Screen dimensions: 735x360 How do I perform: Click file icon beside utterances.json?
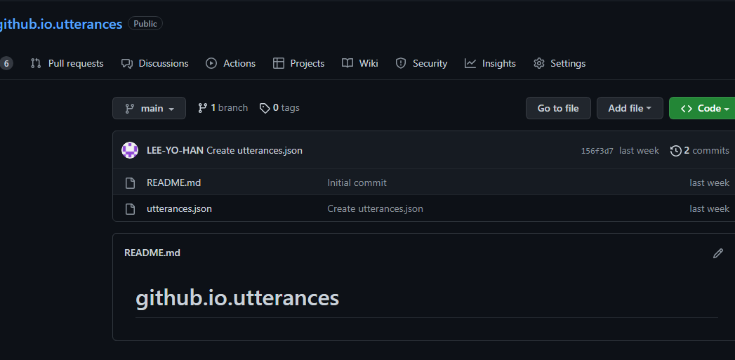(131, 208)
